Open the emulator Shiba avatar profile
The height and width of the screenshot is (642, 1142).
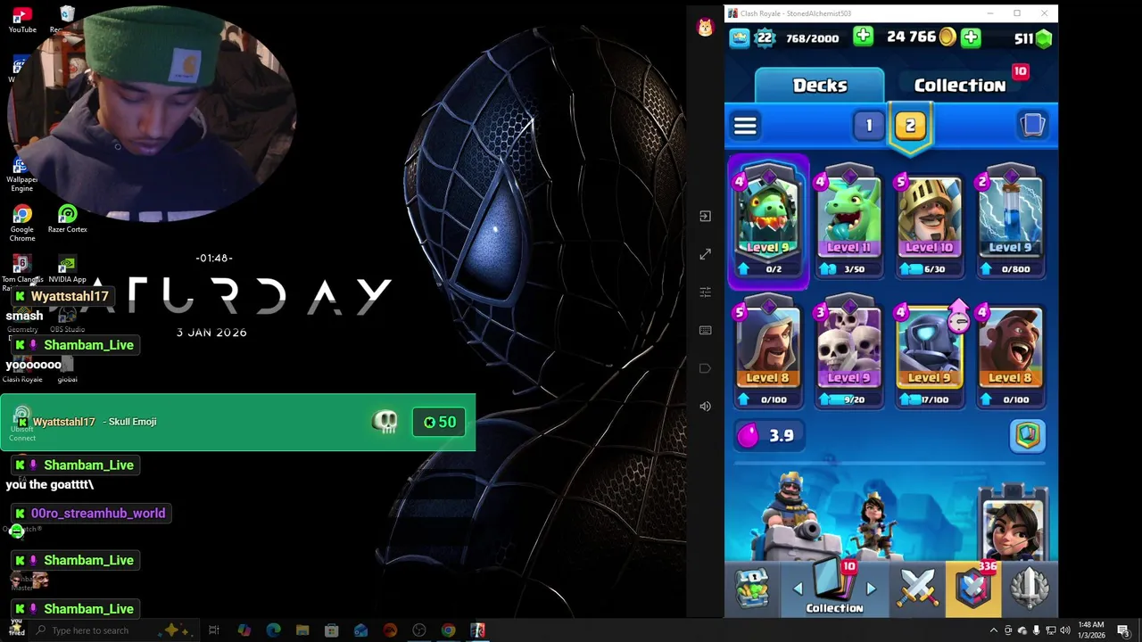(x=706, y=28)
